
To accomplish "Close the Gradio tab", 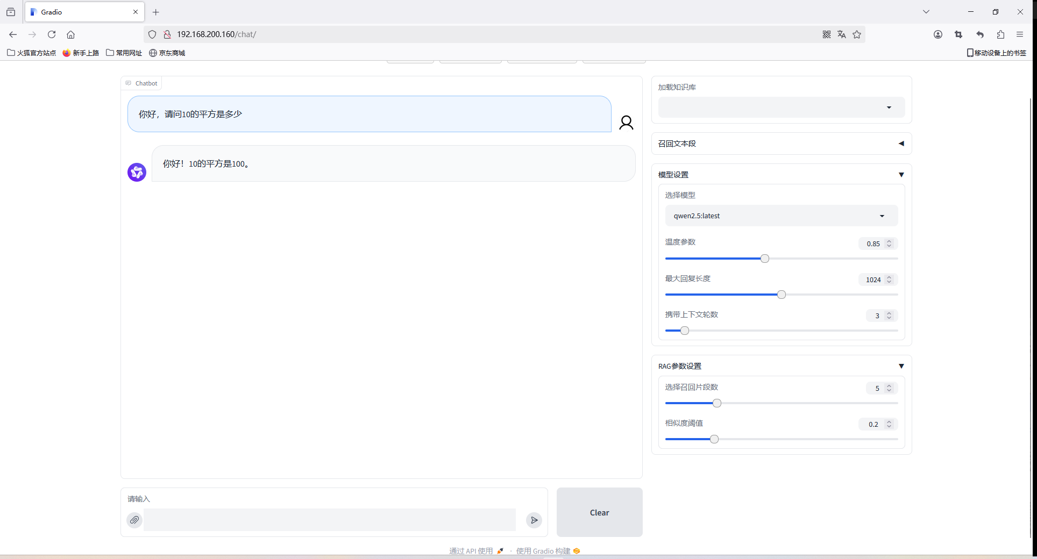I will (136, 12).
